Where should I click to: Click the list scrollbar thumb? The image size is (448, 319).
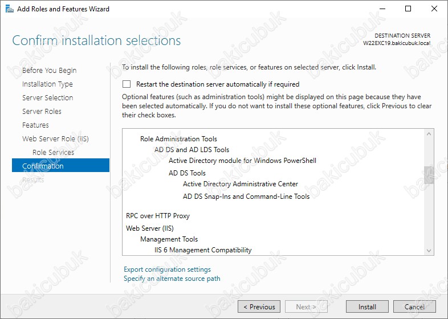[x=429, y=175]
